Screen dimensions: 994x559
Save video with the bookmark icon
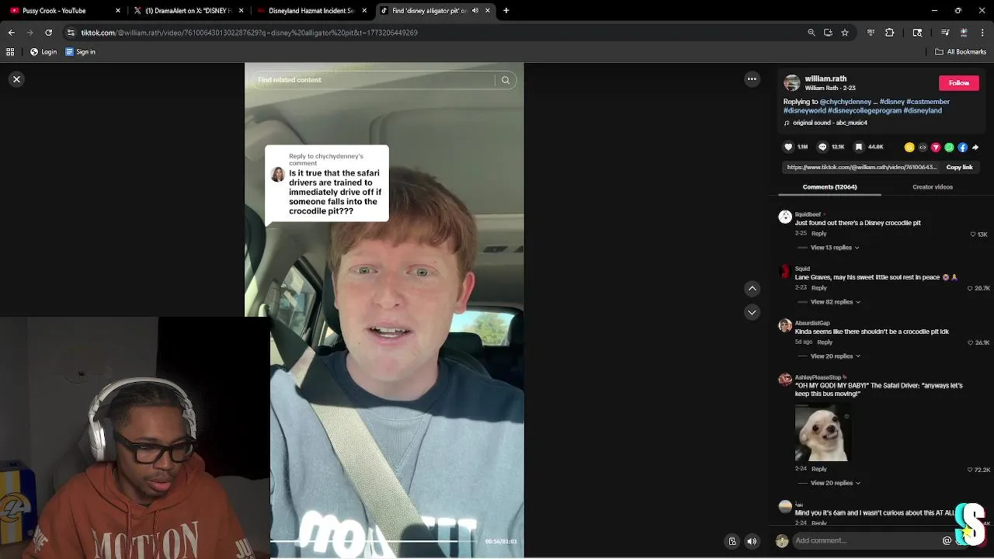[x=859, y=147]
